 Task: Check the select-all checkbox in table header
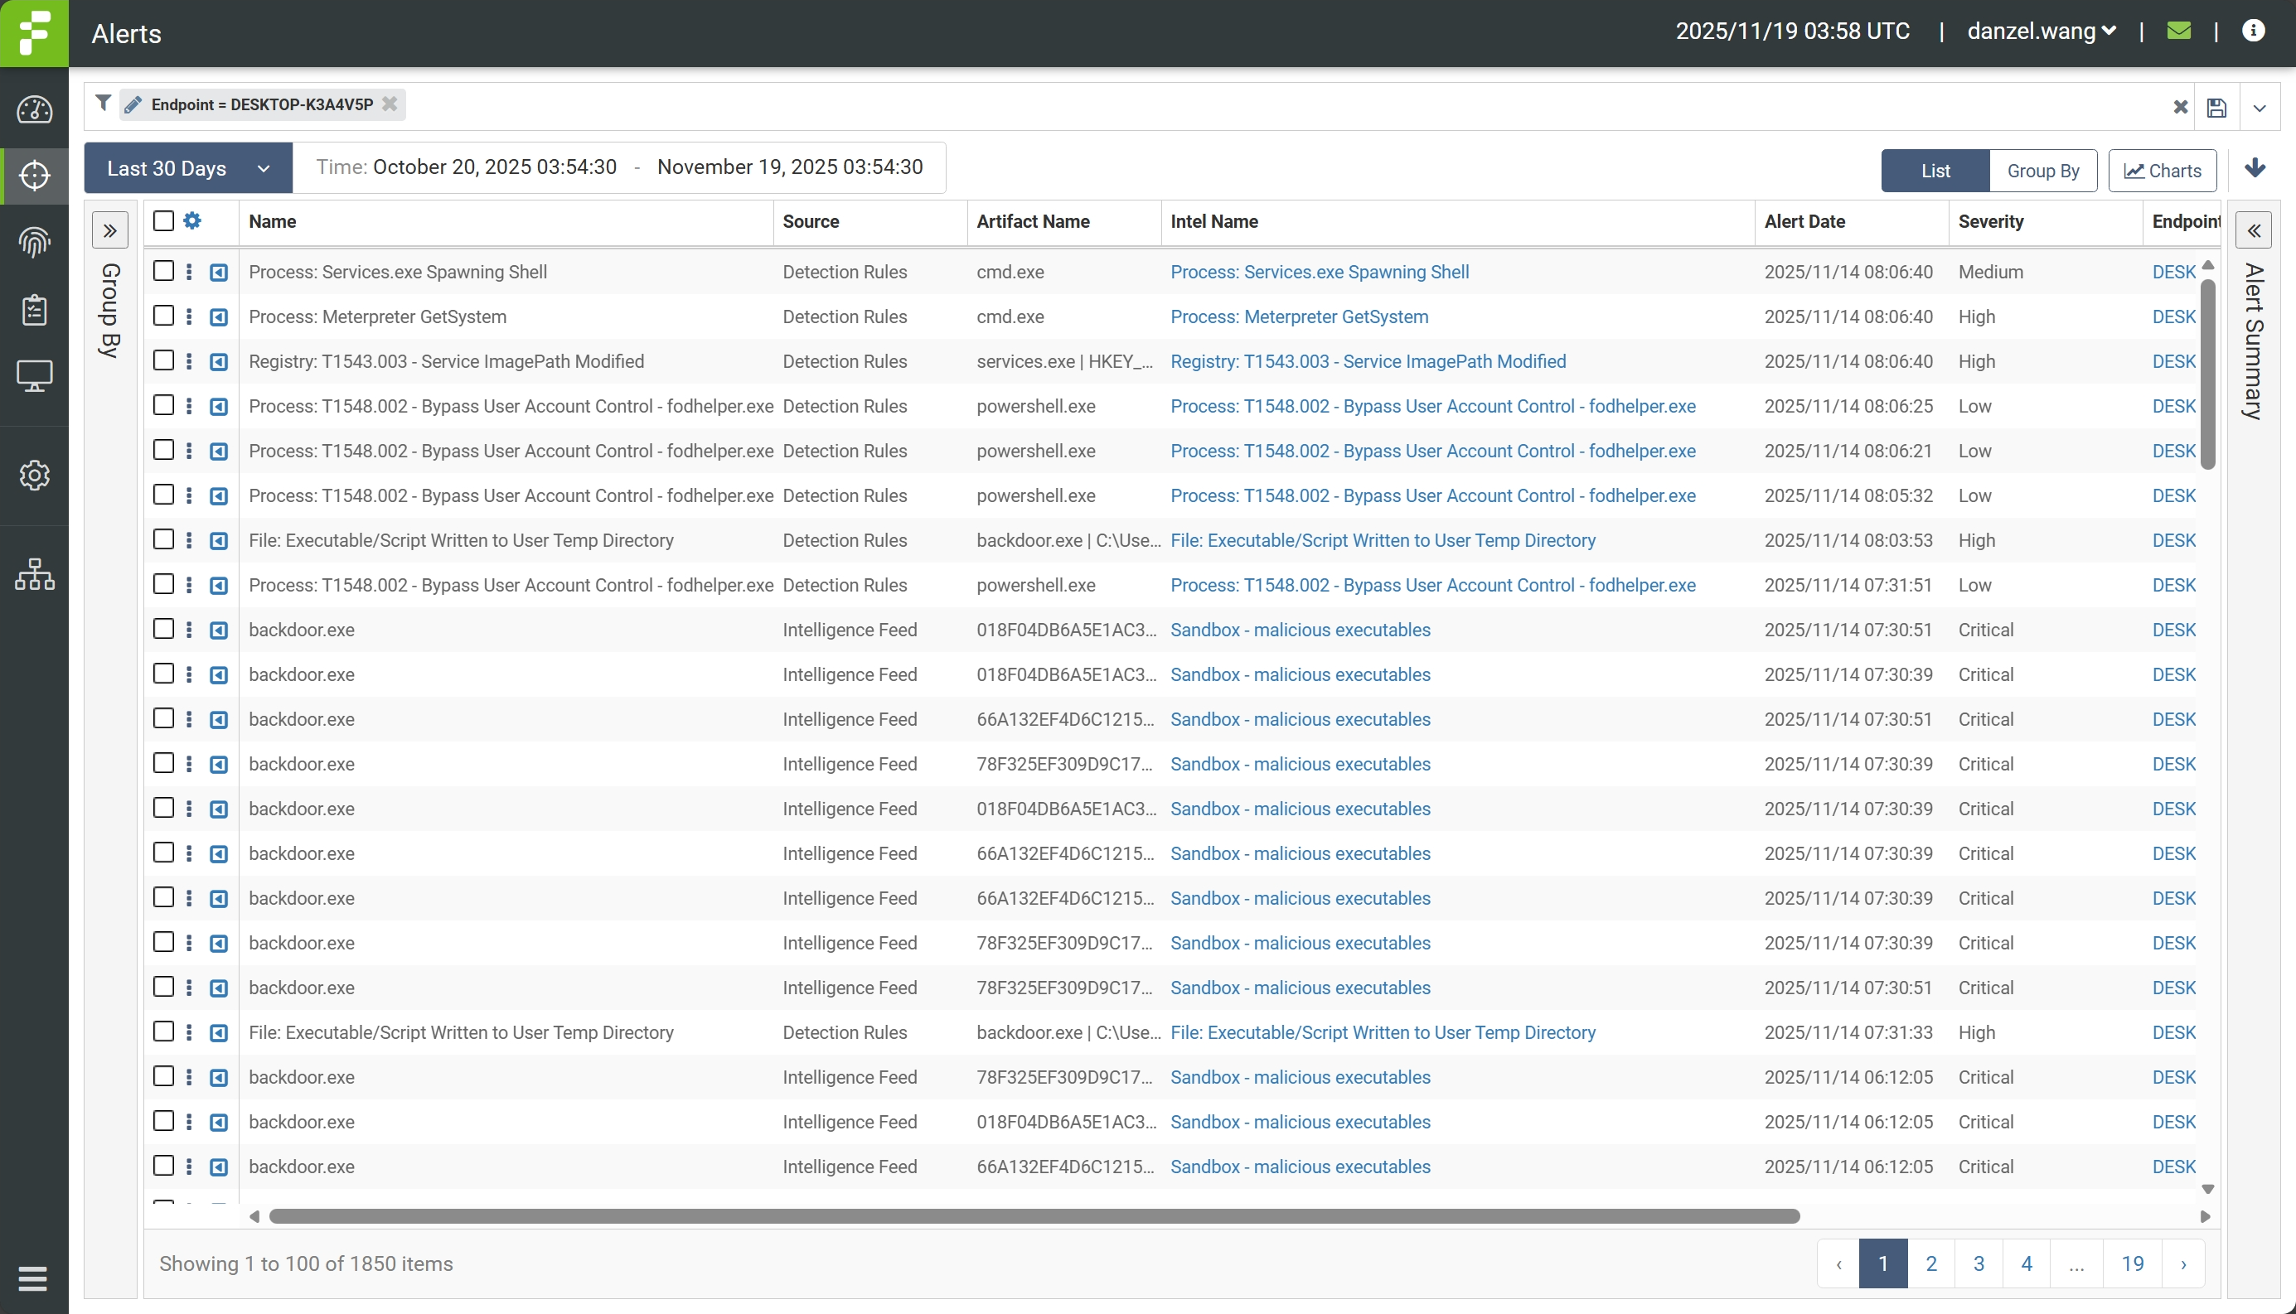(163, 221)
